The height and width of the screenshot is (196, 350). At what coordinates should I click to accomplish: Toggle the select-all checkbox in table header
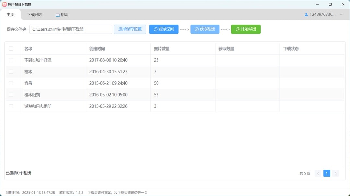click(x=11, y=49)
